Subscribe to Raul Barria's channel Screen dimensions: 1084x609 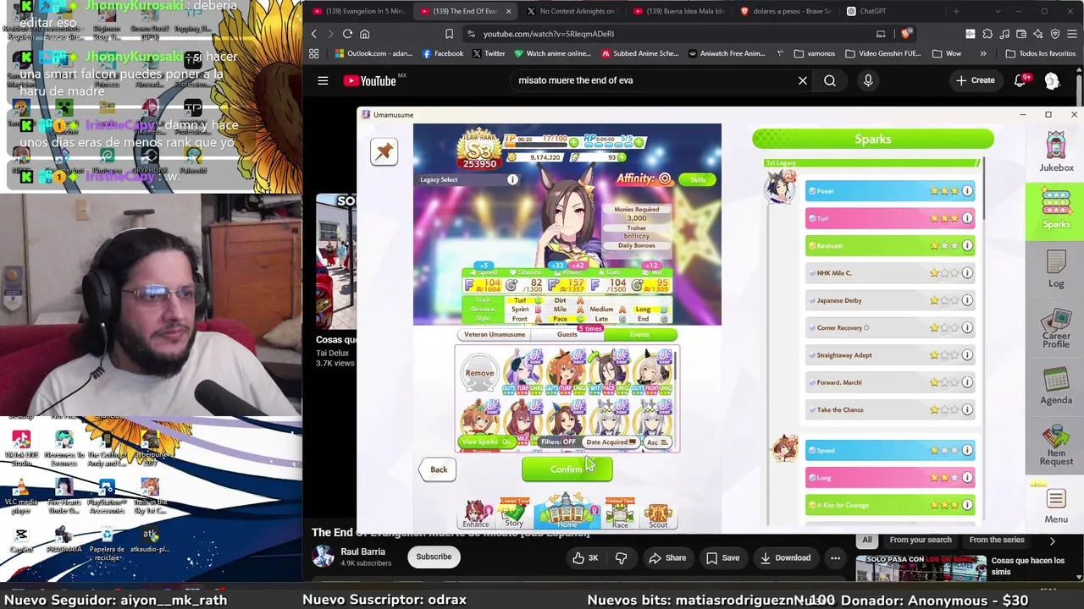[x=434, y=557]
